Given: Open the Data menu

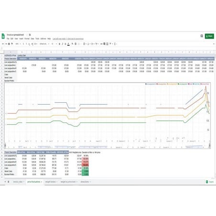Looking at the screenshot, I should tap(32, 39).
